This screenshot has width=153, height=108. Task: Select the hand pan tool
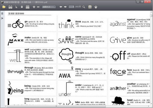[10, 7]
